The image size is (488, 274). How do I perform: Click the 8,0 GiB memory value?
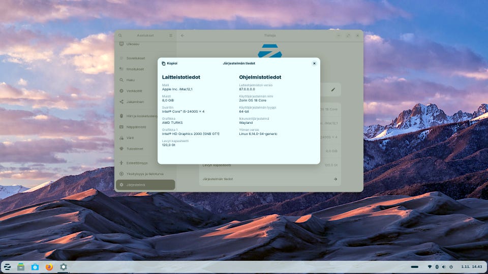tap(168, 100)
